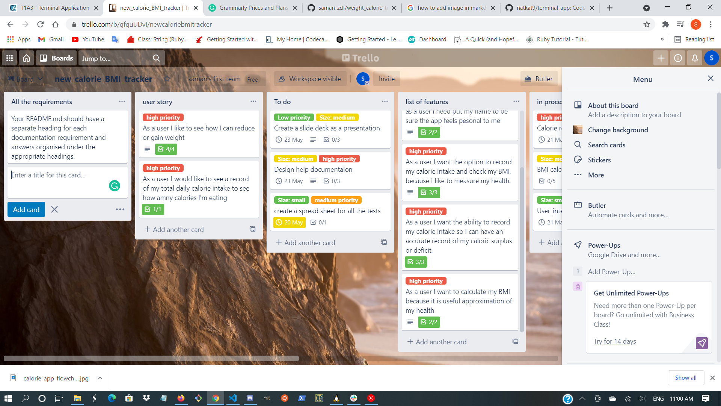Screen dimensions: 721x406
Task: Click the Try for 14 days link
Action: click(x=615, y=341)
